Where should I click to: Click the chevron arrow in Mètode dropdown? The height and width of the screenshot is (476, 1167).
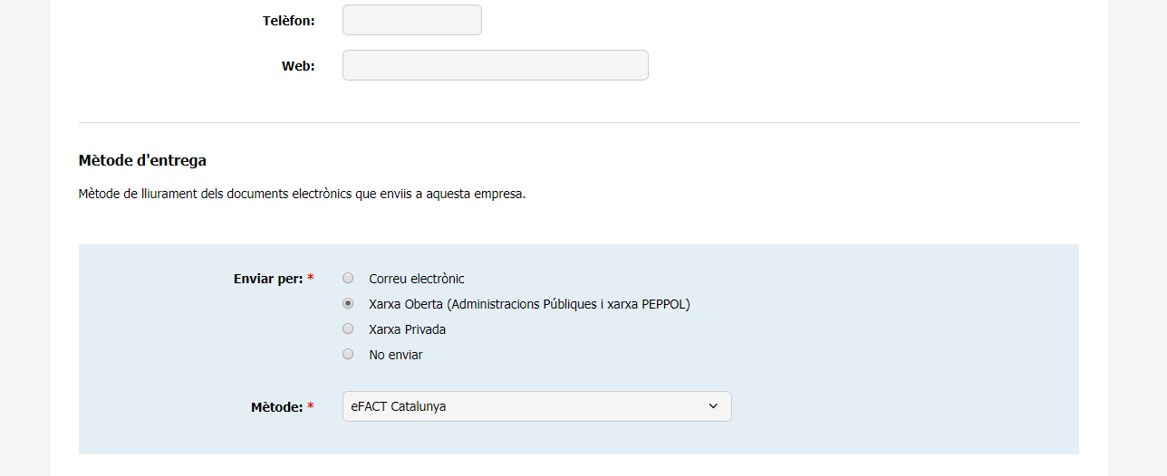[712, 406]
